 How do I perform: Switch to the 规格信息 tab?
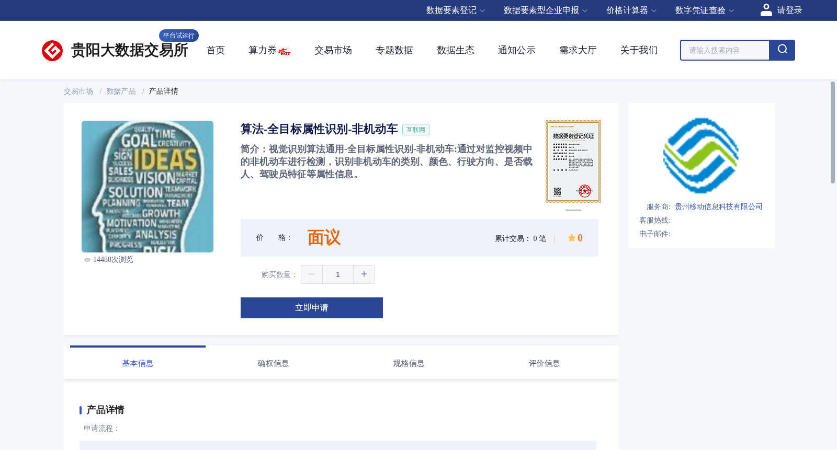(409, 363)
